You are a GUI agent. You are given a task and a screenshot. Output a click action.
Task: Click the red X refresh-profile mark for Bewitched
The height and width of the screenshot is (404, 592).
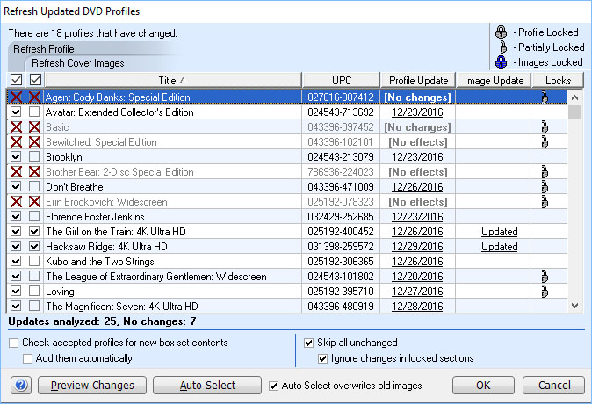pyautogui.click(x=16, y=142)
